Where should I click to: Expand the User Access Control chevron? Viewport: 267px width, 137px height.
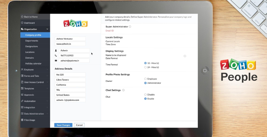tap(47, 82)
